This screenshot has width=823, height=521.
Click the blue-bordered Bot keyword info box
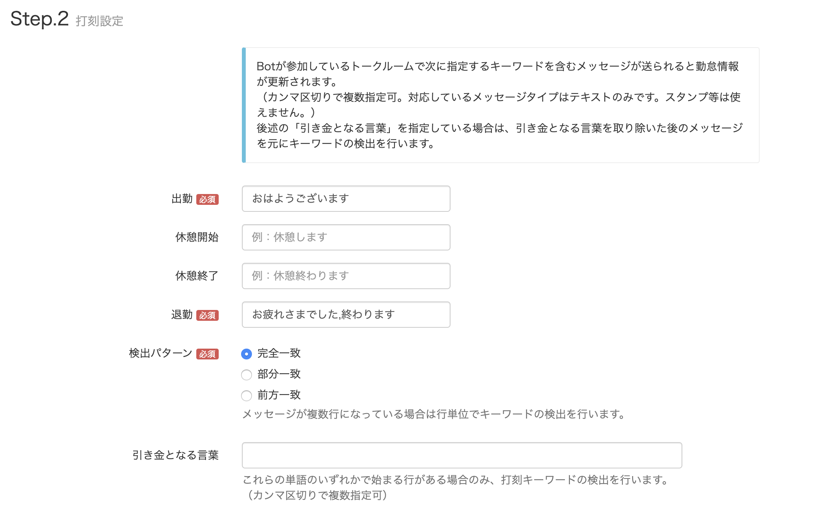click(x=500, y=105)
